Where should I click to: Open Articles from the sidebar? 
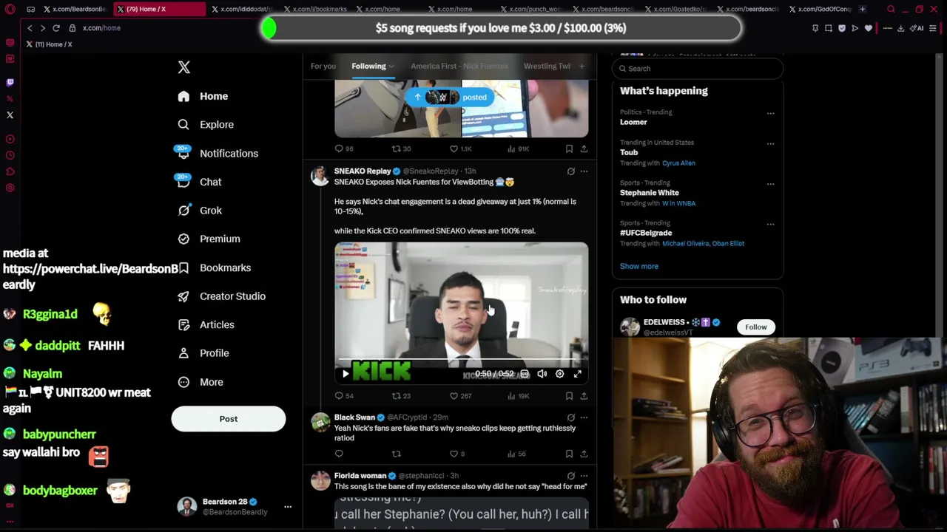[x=206, y=325]
